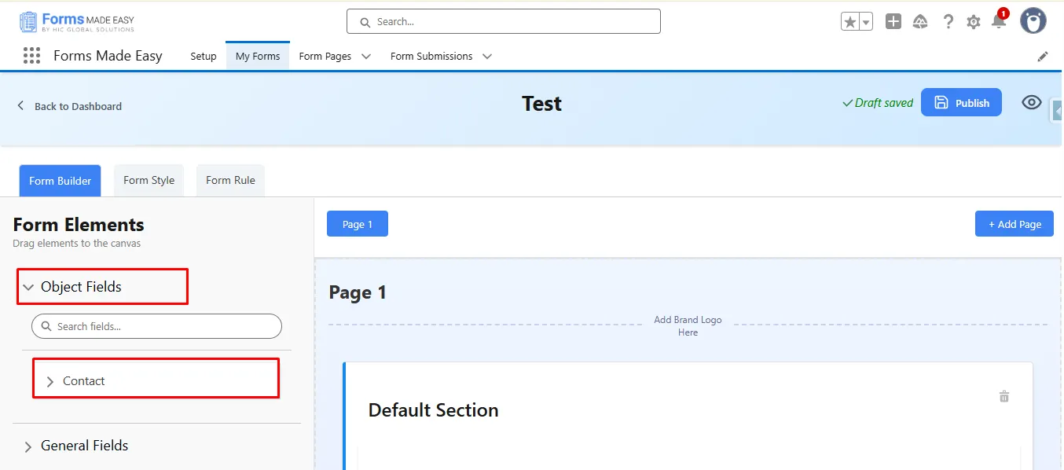Viewport: 1064px width, 470px height.
Task: Open the user profile avatar
Action: (1033, 21)
